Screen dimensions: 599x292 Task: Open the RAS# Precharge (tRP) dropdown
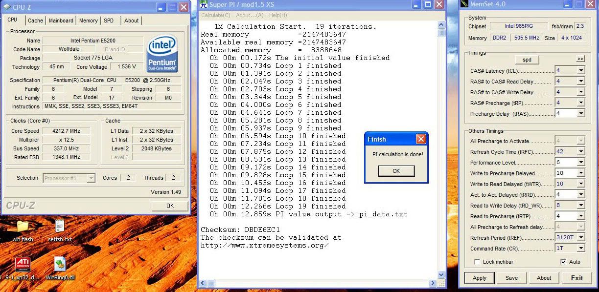581,103
